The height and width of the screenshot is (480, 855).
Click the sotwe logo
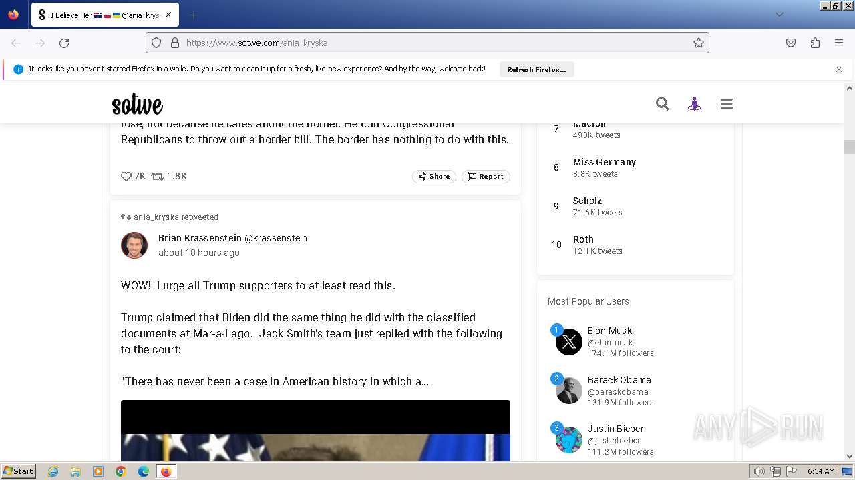click(x=137, y=105)
